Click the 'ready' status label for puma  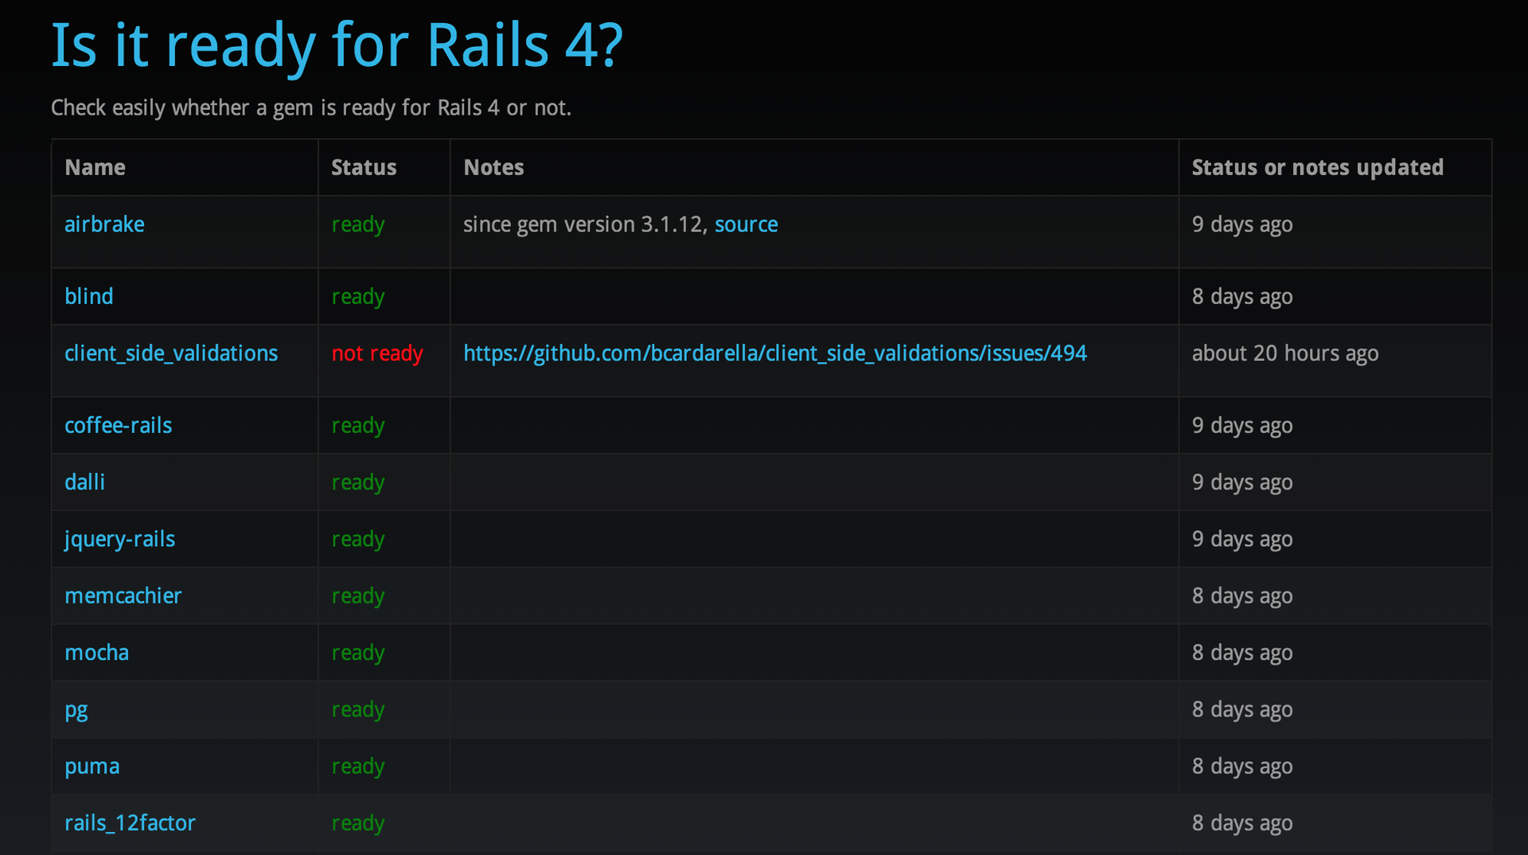pyautogui.click(x=358, y=766)
